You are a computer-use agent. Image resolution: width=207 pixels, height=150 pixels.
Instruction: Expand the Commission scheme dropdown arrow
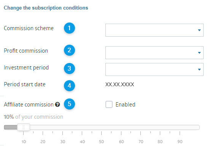coord(199,30)
